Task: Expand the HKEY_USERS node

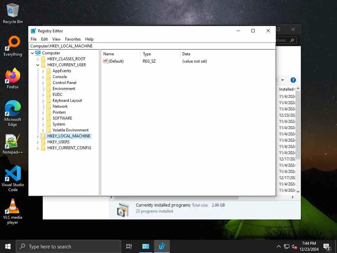Action: 38,142
